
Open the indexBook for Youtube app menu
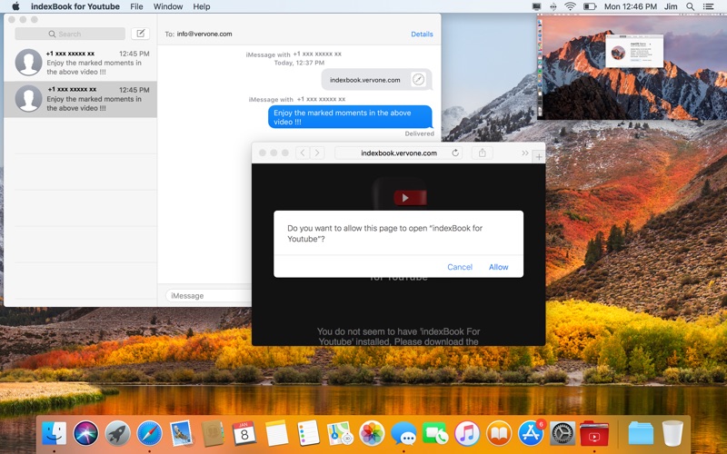(75, 6)
